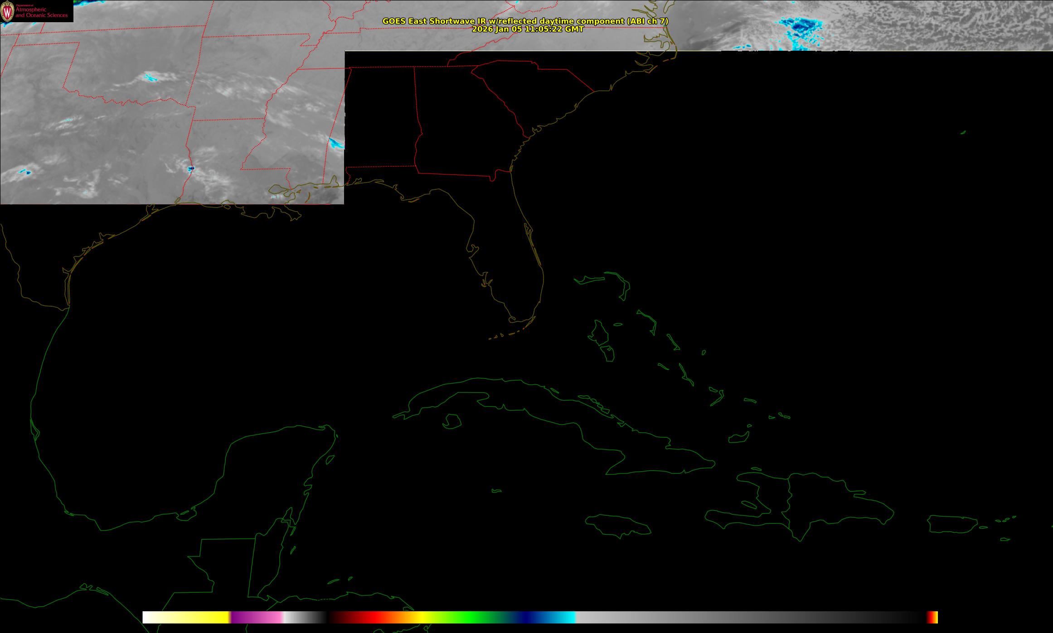
Task: Click the GOES East Shortwave IR title text
Action: (525, 21)
